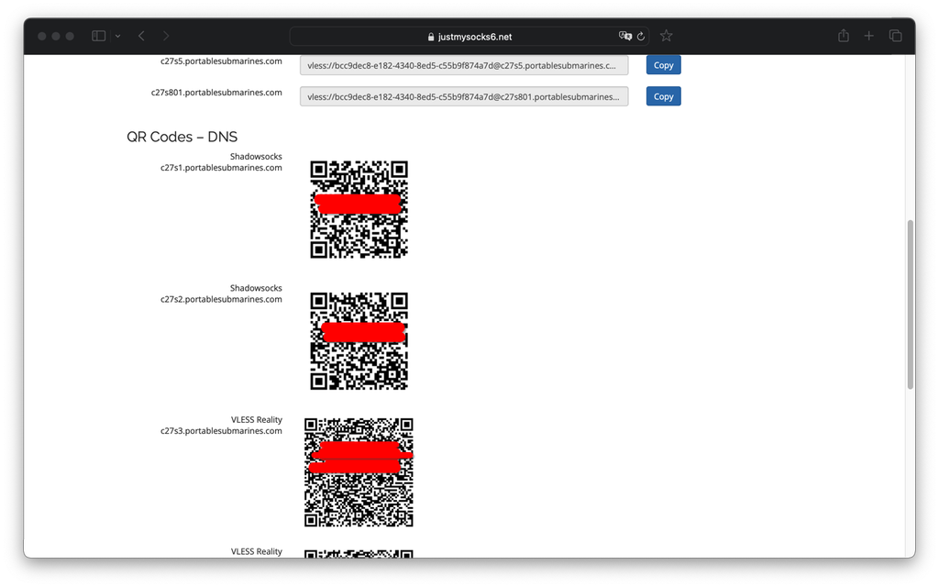Click c27s801.portablesubmarines.com label text

(x=216, y=93)
